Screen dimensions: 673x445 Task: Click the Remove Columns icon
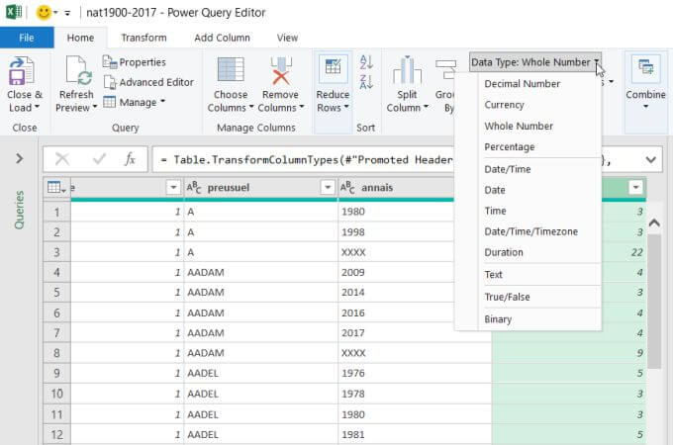point(280,71)
